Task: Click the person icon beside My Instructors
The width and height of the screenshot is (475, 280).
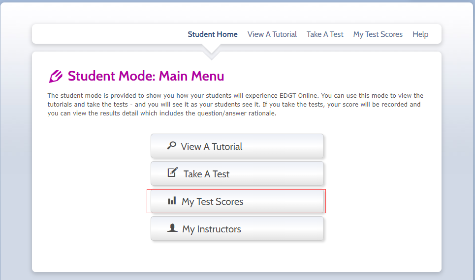Action: coord(172,228)
